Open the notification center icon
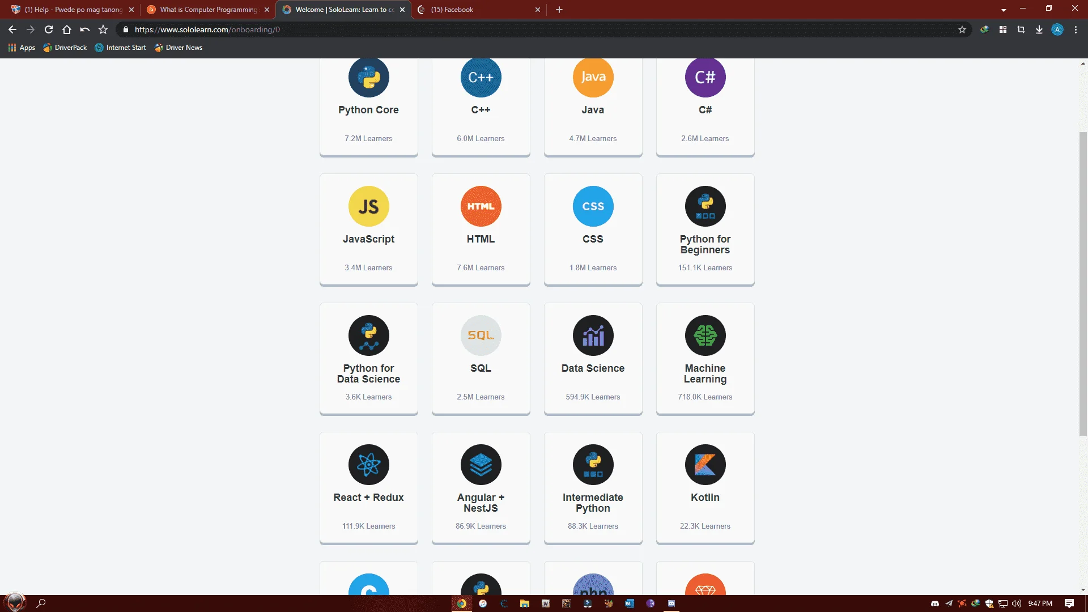1088x612 pixels. 1069,603
